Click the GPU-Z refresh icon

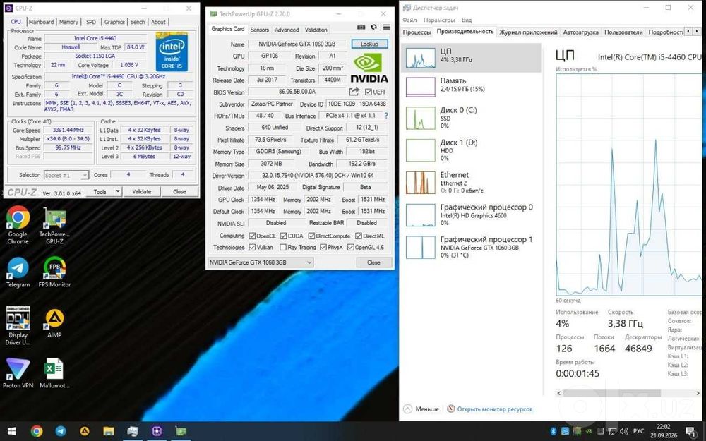pos(373,27)
